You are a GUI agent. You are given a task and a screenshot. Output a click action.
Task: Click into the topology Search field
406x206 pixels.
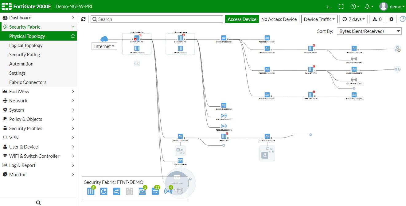coord(157,19)
